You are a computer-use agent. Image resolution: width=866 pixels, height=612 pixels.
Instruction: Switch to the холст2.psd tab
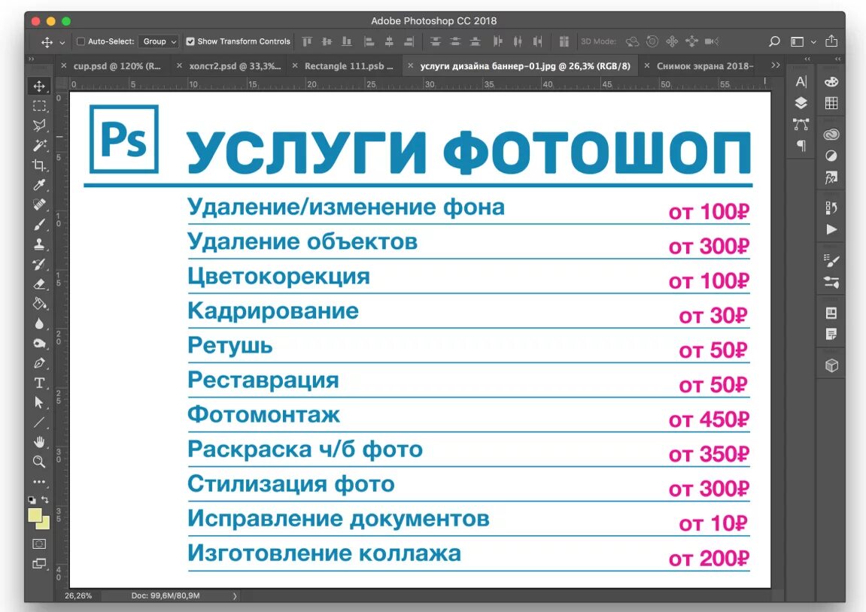coord(235,65)
